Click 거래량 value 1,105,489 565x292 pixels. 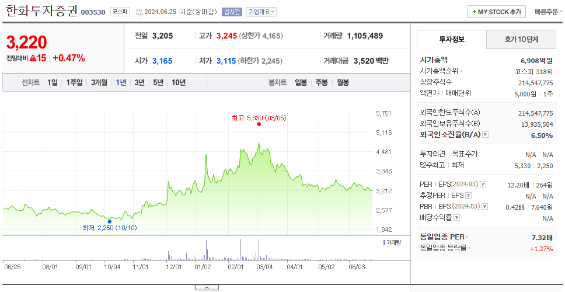click(365, 36)
